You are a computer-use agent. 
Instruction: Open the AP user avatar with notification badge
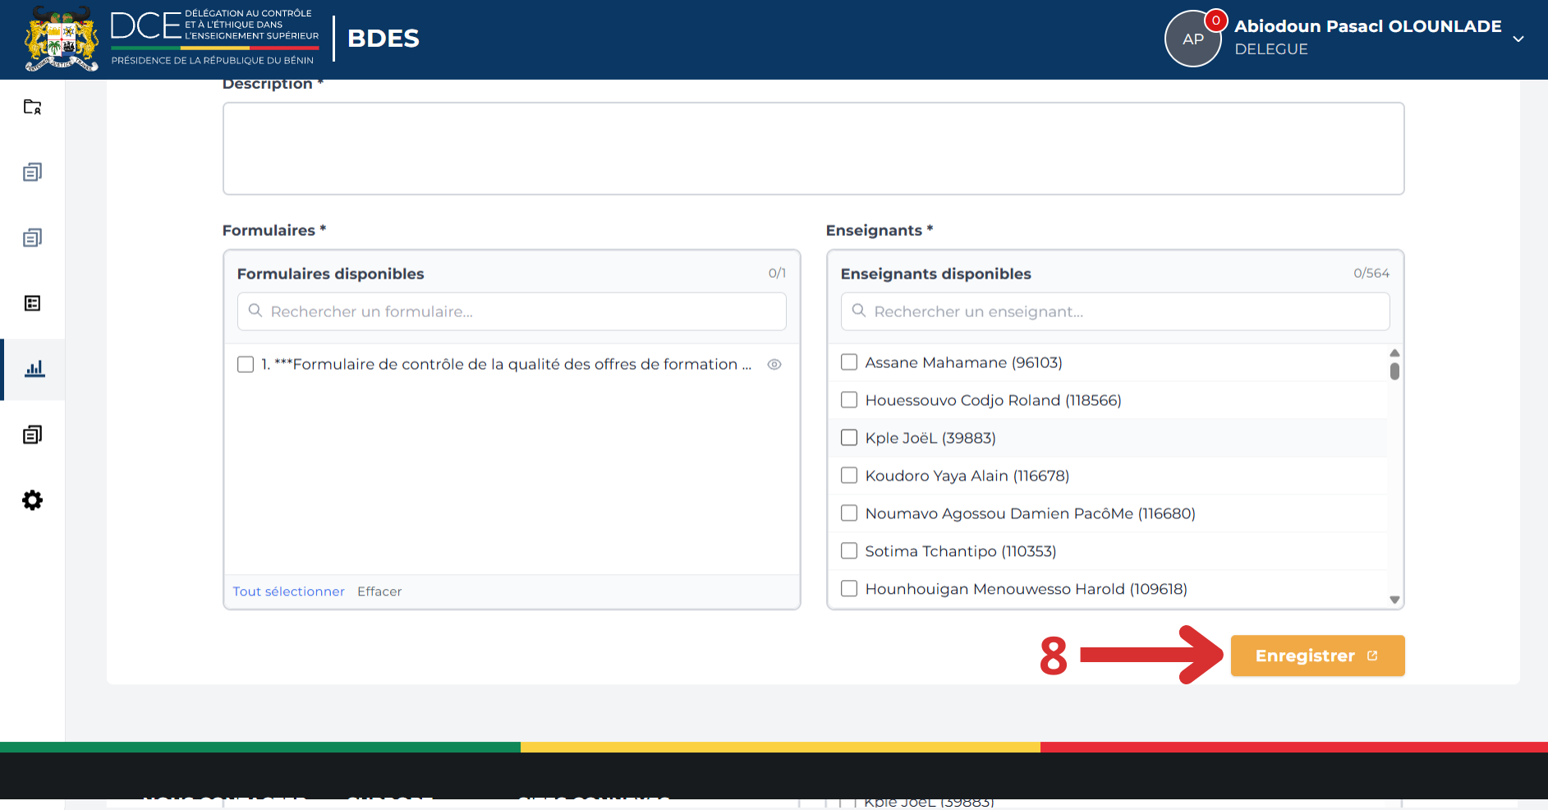coord(1193,39)
